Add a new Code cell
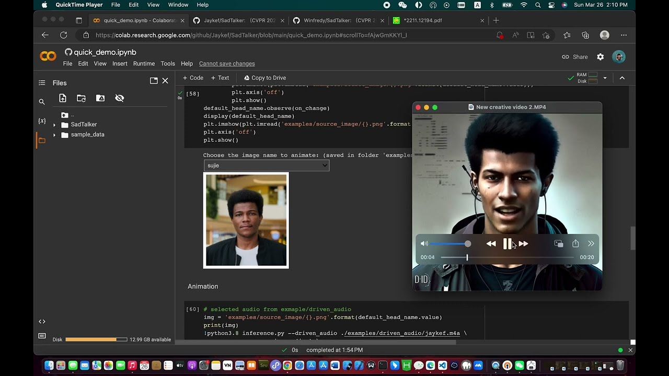Screen dimensions: 669x376 (x=193, y=78)
